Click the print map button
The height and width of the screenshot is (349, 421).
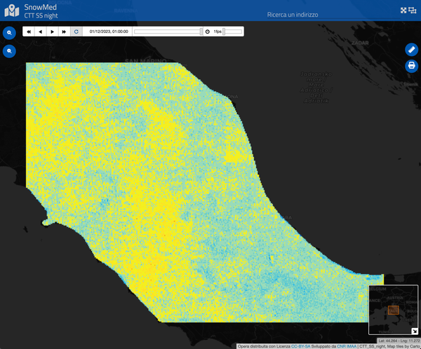pos(411,66)
